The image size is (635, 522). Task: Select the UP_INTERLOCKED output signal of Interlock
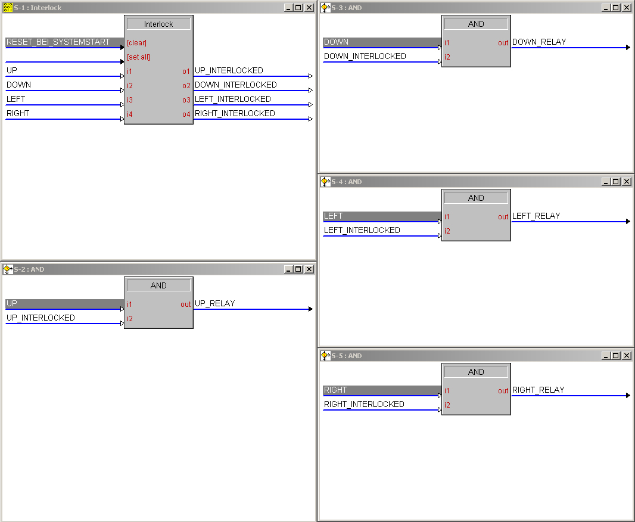pos(229,71)
